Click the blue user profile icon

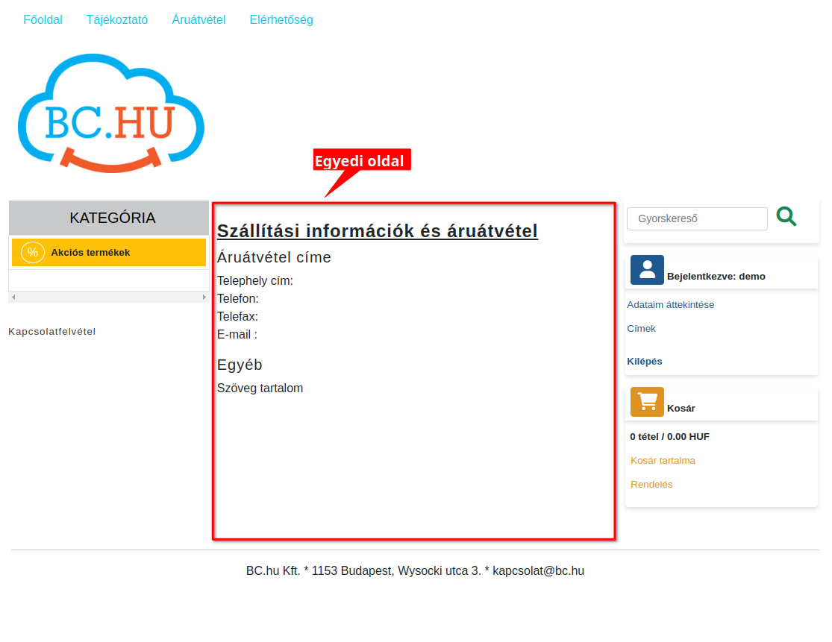point(647,270)
